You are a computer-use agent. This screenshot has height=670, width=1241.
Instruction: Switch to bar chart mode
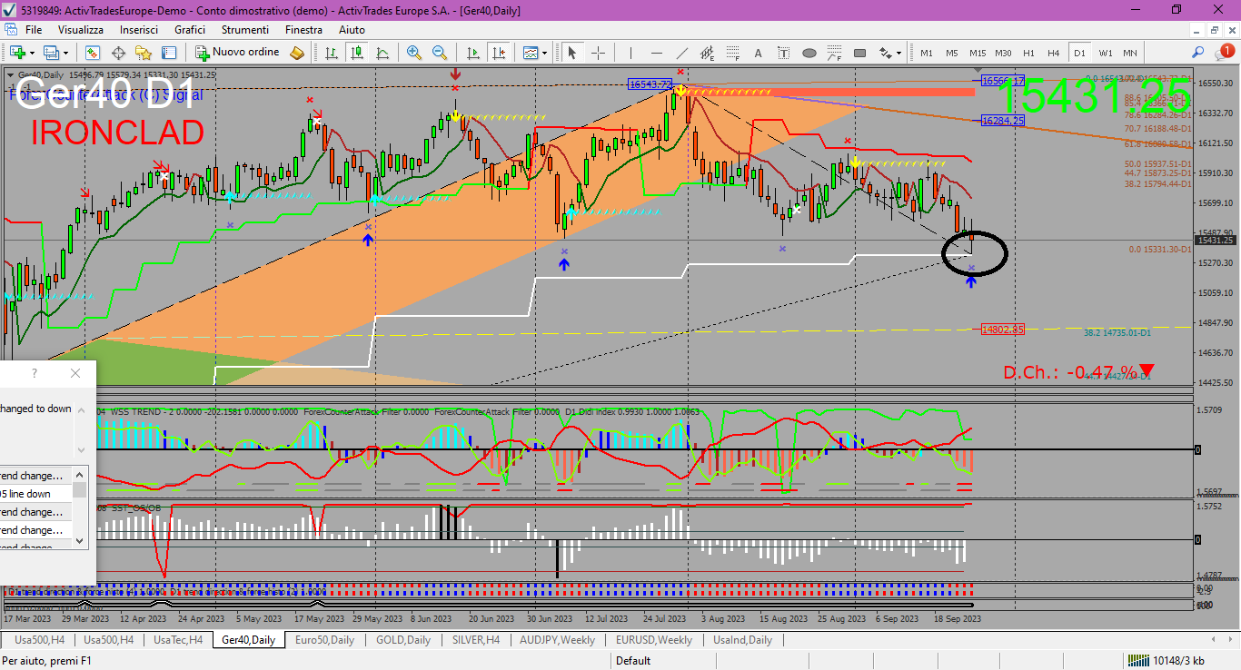tap(333, 53)
